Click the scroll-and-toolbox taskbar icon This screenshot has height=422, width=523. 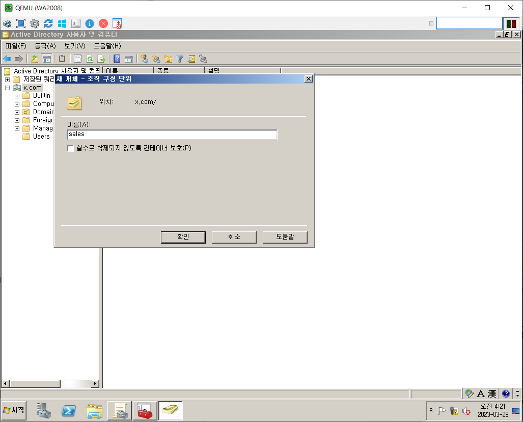[x=120, y=411]
